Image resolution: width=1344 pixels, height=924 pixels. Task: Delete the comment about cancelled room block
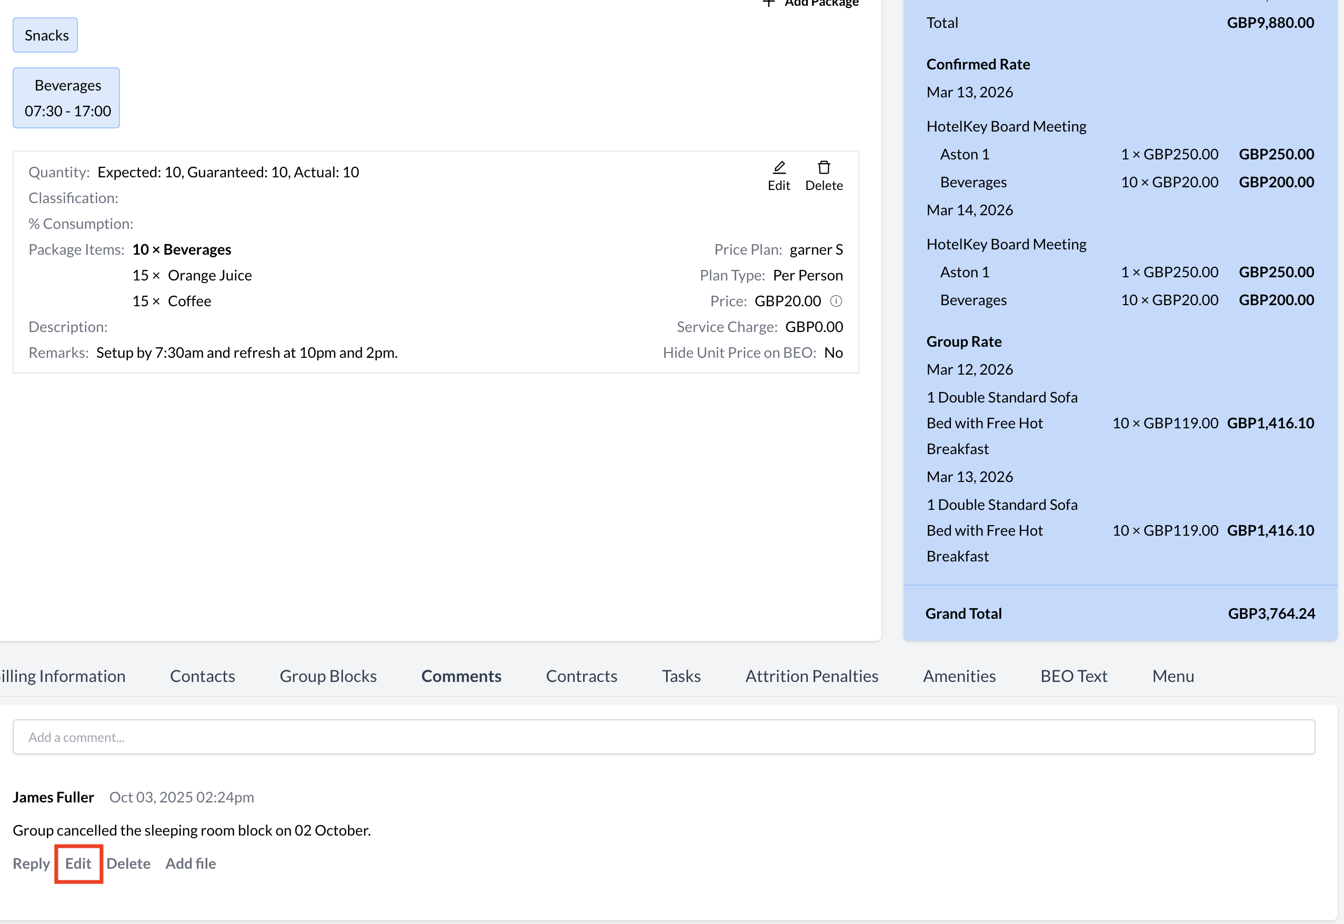pos(128,863)
